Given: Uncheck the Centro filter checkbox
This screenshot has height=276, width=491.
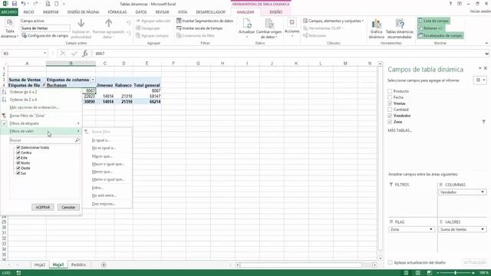Looking at the screenshot, I should (x=18, y=153).
